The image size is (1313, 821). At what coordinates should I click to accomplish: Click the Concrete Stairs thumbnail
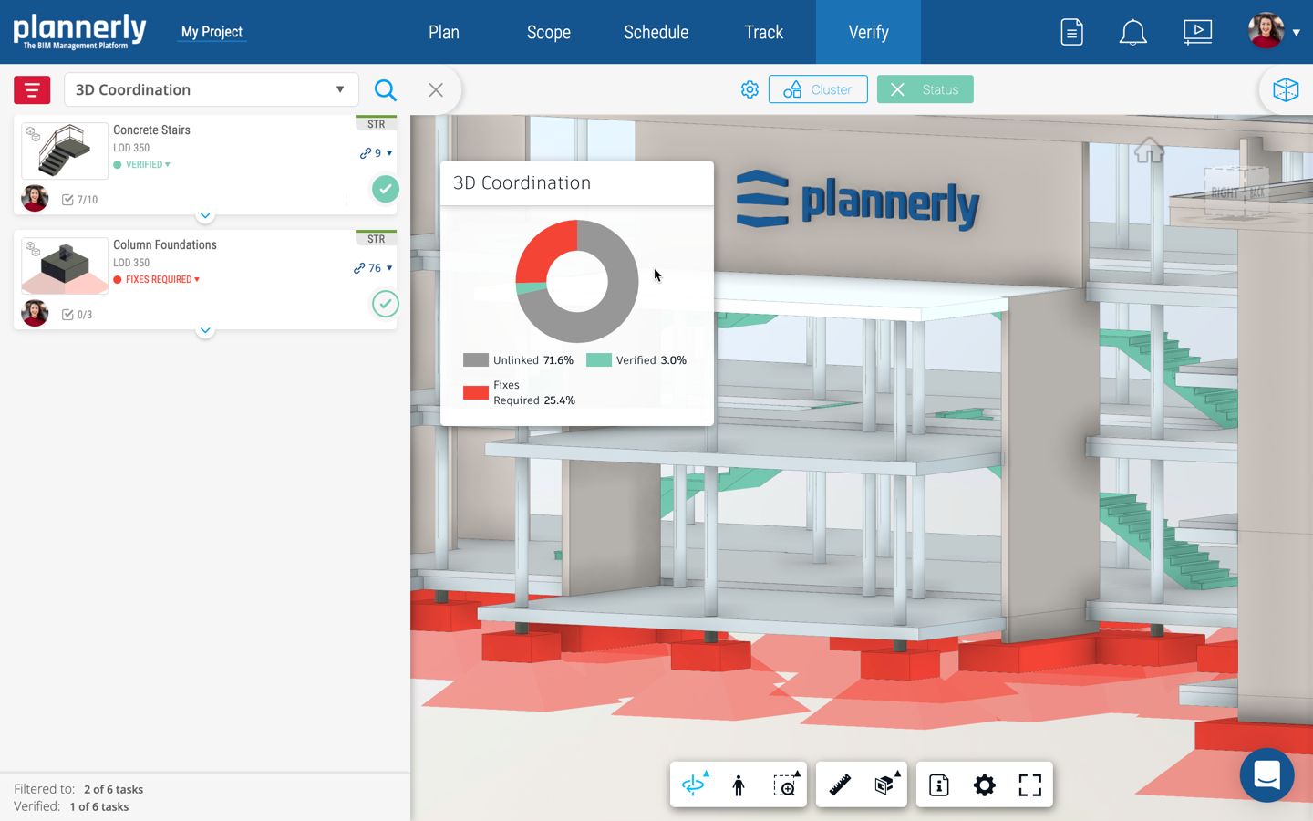point(65,151)
